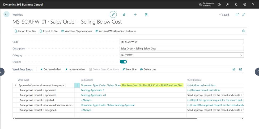Open the notifications bell
Image resolution: width=259 pixels, height=129 pixels.
pyautogui.click(x=236, y=5)
